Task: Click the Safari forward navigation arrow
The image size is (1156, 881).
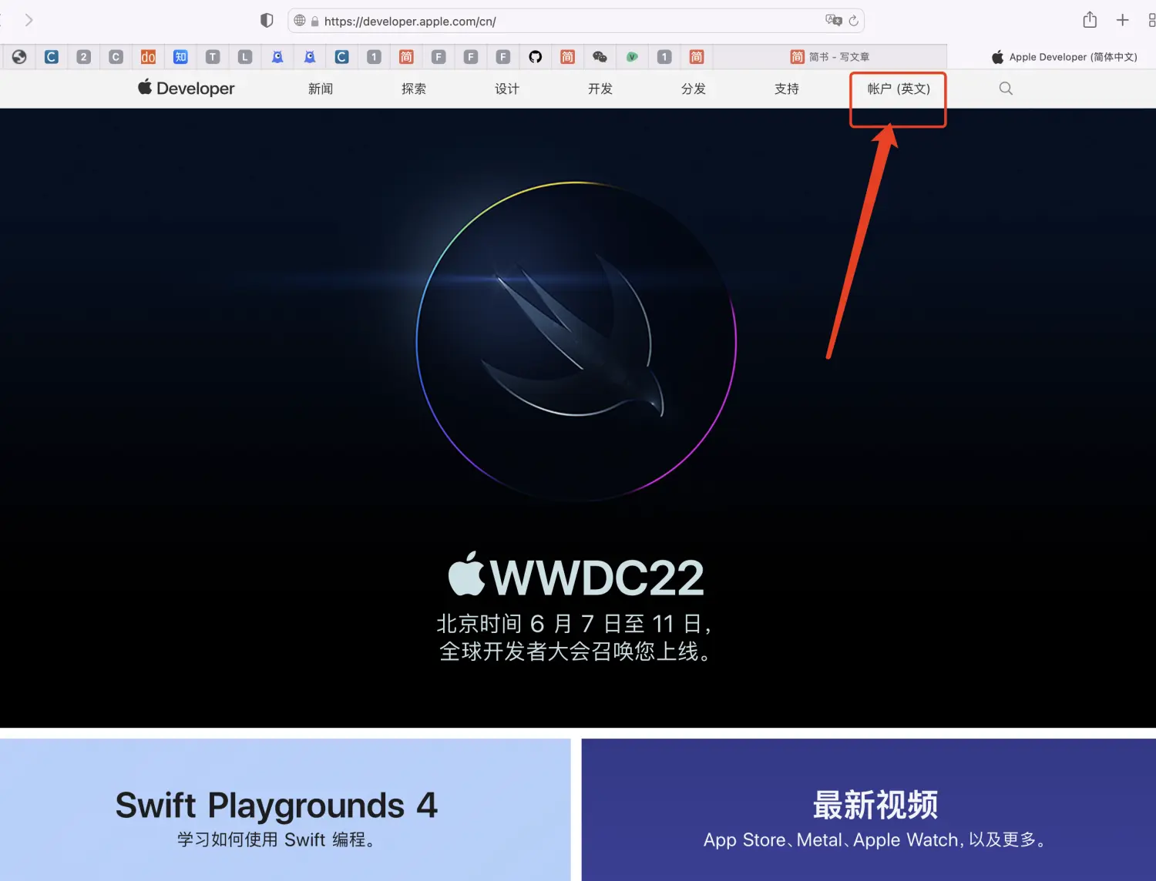Action: tap(29, 20)
